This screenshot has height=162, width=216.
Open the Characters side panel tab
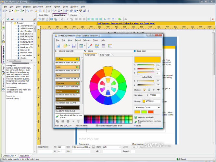pyautogui.click(x=3, y=84)
